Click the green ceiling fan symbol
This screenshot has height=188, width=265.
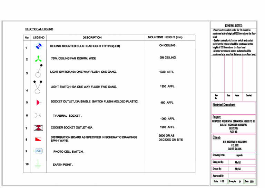(x=38, y=59)
